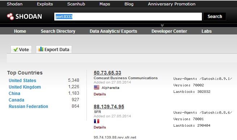Image resolution: width=237 pixels, height=140 pixels.
Task: Click the Shodan logo icon
Action: [10, 17]
